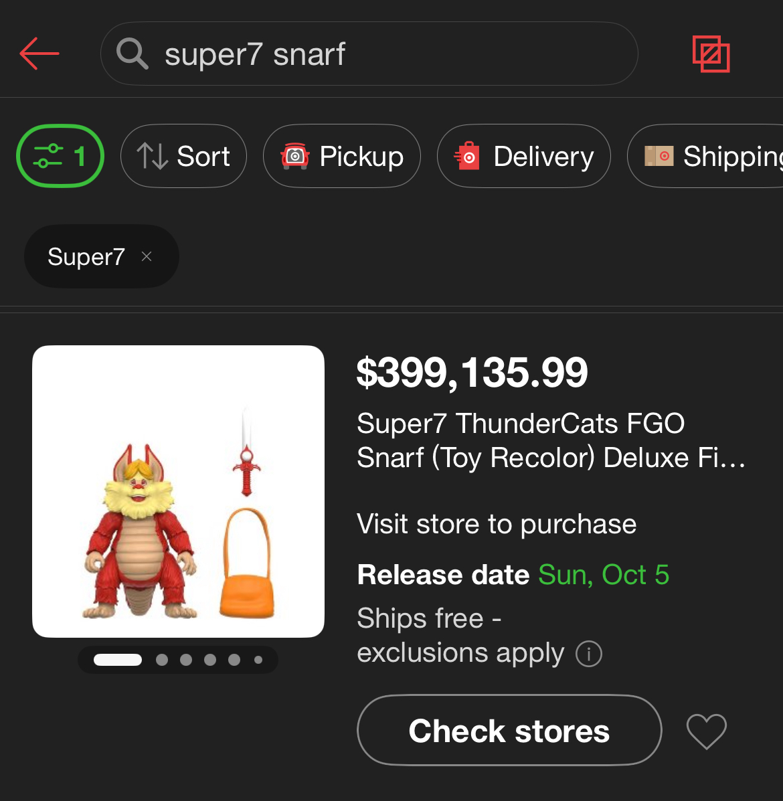Tap the heart icon to favorite the Snarf figure

[706, 731]
